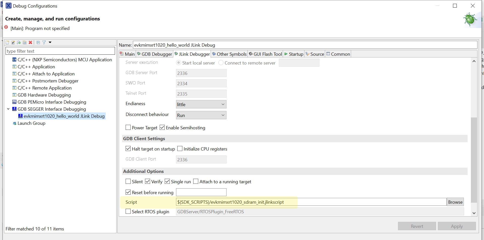
Task: Select GDB SEGGER Interface Debugging icon
Action: point(14,109)
